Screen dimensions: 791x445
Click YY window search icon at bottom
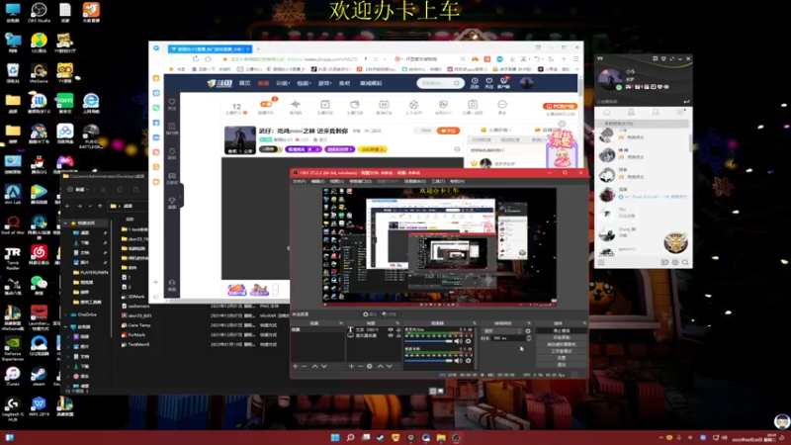click(685, 262)
